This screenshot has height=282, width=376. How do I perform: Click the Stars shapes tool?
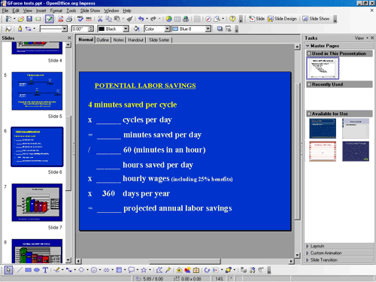click(144, 270)
